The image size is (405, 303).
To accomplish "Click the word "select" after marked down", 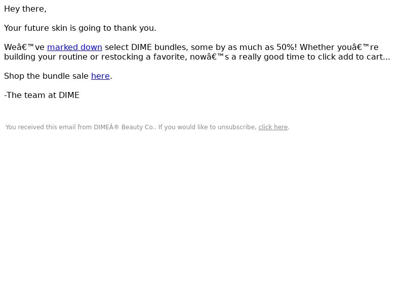I will tap(117, 47).
